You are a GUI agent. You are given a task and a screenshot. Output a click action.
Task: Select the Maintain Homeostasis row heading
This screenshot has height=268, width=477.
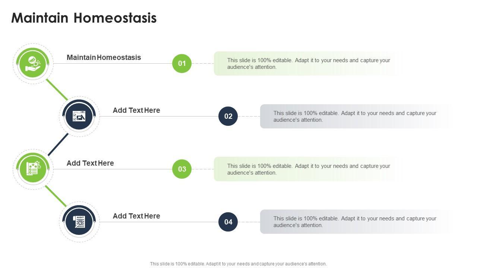pyautogui.click(x=104, y=57)
